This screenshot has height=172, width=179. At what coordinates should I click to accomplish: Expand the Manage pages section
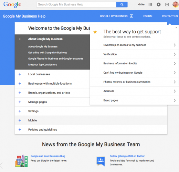click(20, 102)
